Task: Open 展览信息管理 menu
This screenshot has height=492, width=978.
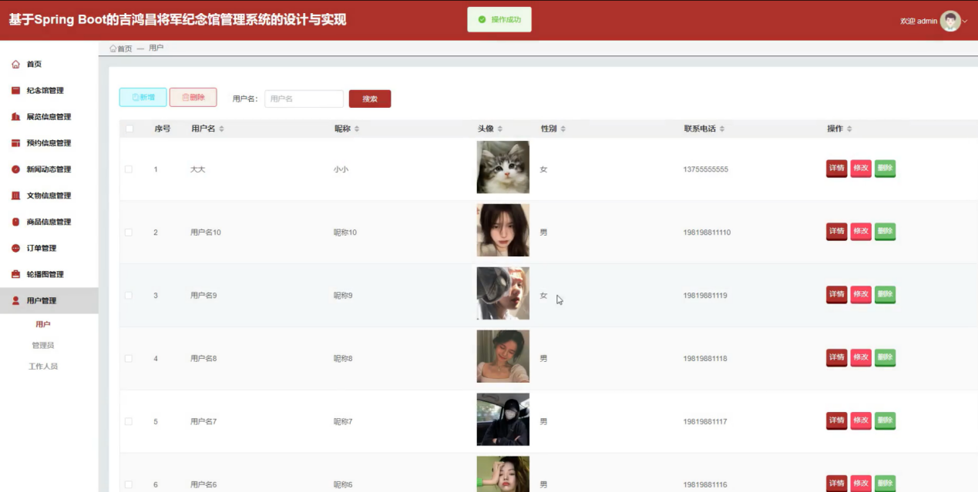Action: tap(49, 117)
